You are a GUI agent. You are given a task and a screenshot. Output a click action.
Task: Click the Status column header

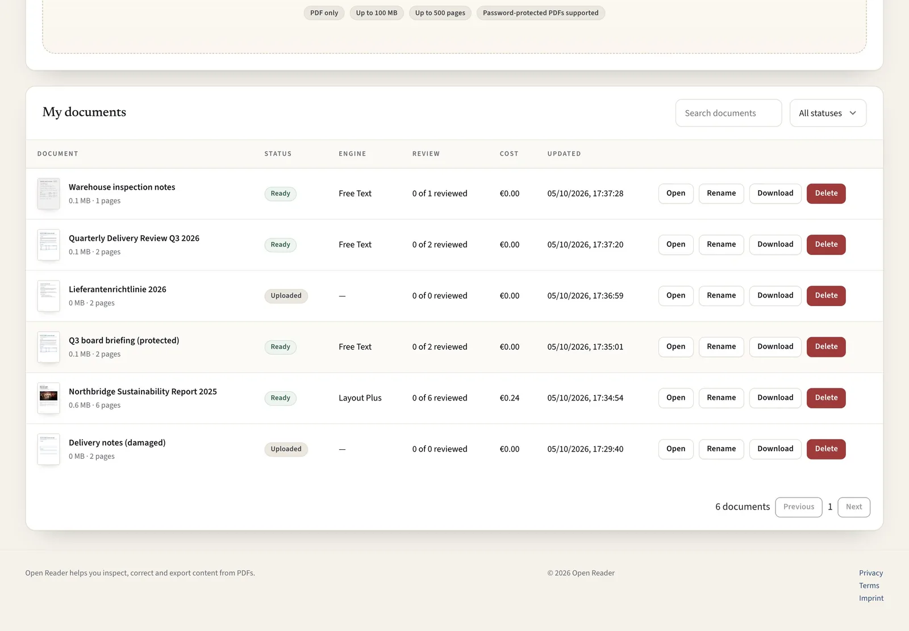click(278, 154)
